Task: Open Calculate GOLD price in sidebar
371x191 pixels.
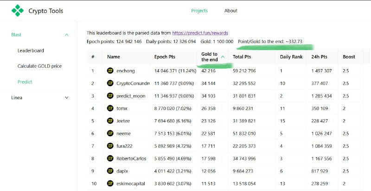Action: [39, 66]
